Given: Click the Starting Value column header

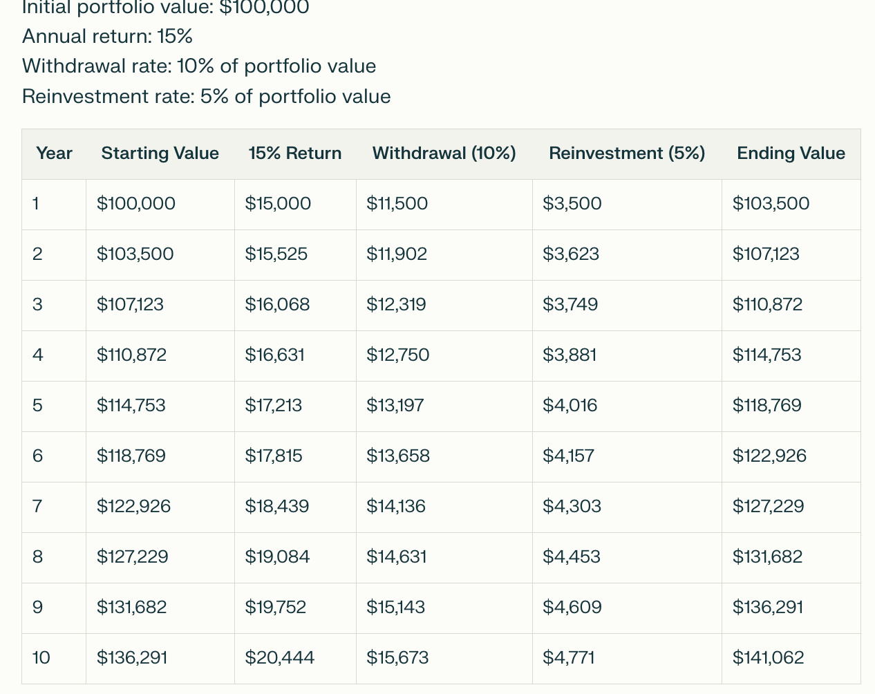Looking at the screenshot, I should [160, 153].
